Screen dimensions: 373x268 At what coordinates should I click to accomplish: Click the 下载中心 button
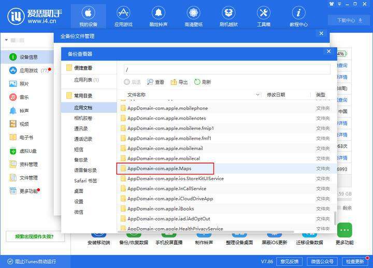(350, 20)
